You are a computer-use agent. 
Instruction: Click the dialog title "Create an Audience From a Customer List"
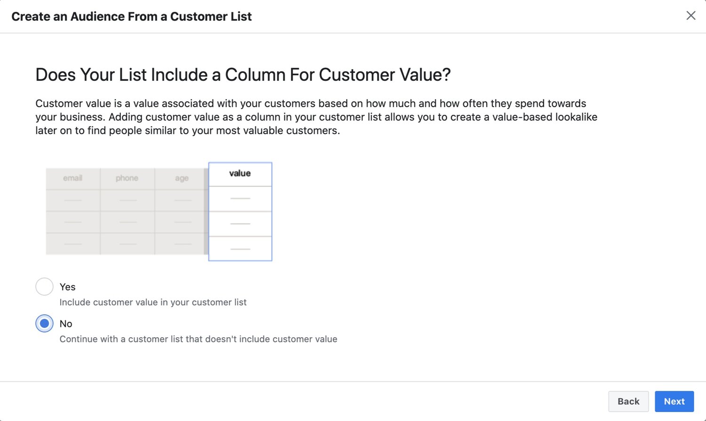pyautogui.click(x=131, y=16)
